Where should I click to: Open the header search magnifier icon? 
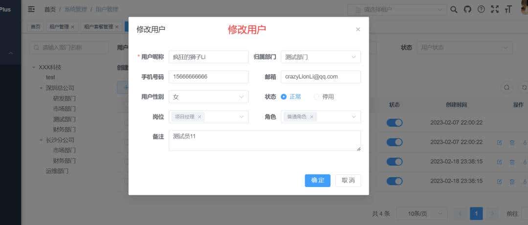click(x=454, y=9)
